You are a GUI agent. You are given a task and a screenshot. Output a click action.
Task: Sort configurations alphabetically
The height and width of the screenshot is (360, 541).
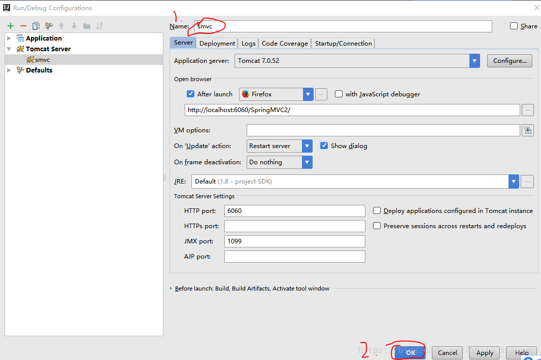coord(99,26)
